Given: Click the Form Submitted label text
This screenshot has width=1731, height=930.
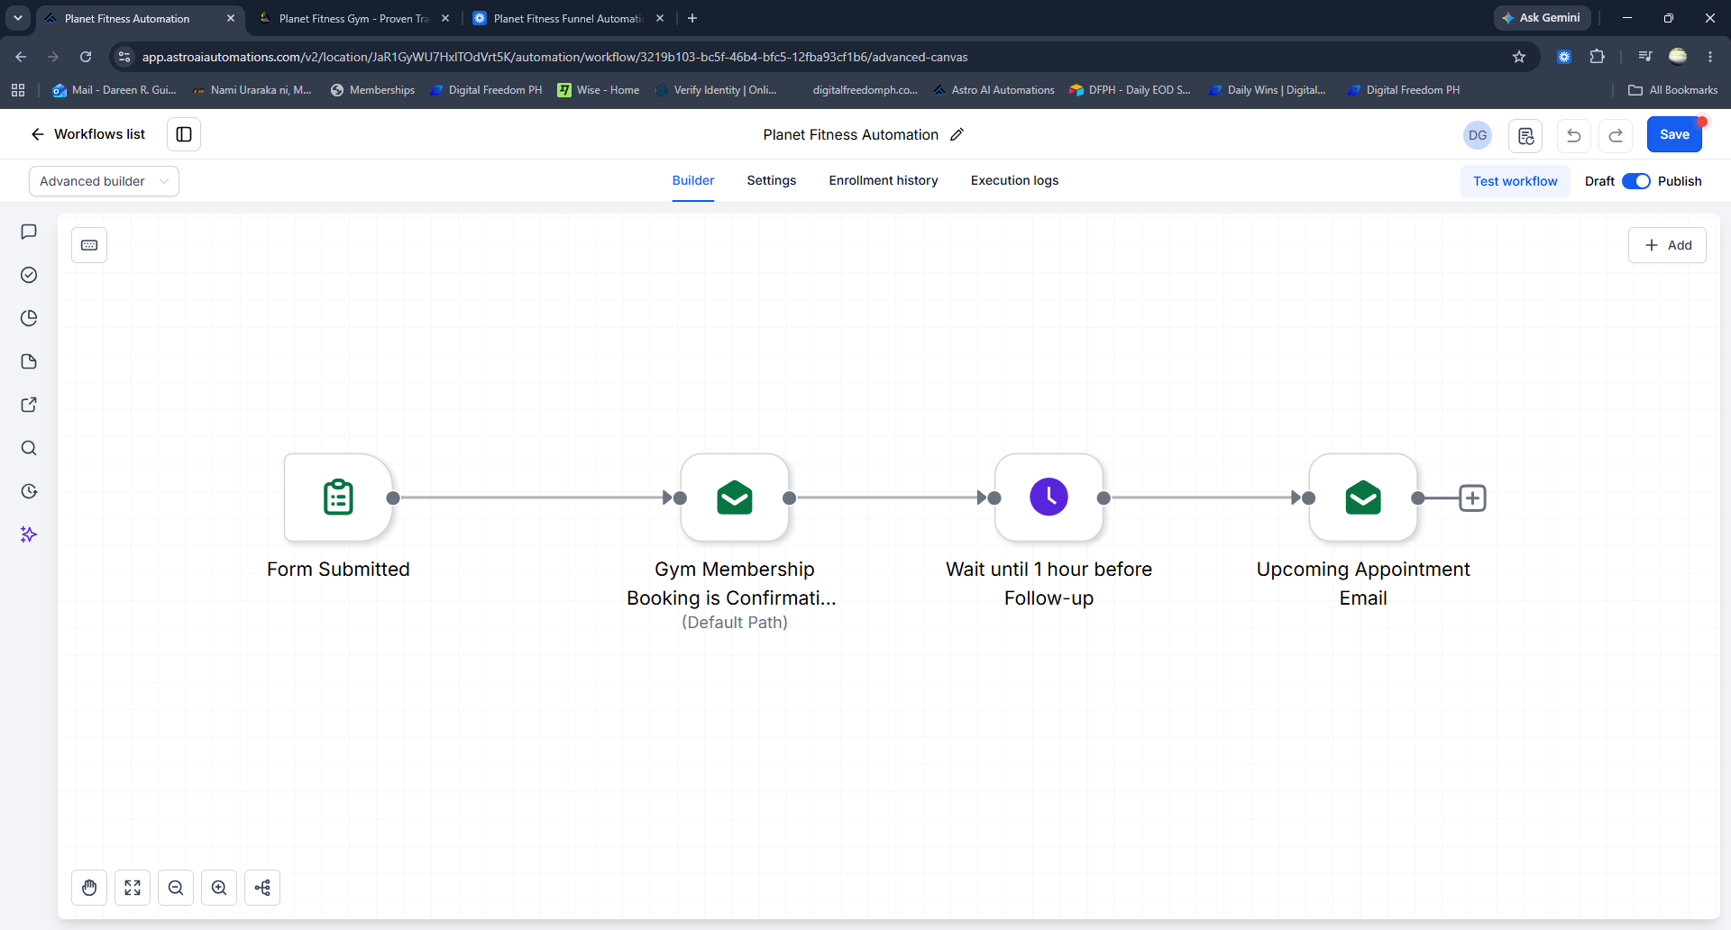Looking at the screenshot, I should (x=338, y=570).
